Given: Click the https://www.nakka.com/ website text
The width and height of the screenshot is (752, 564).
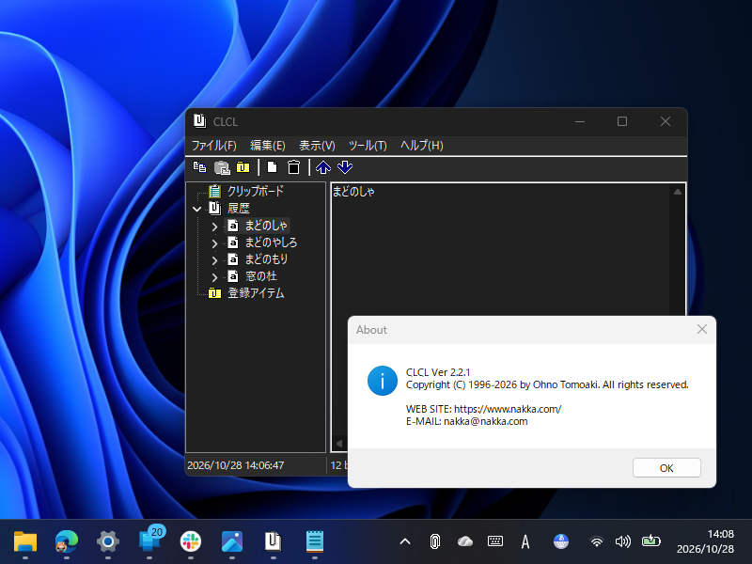Looking at the screenshot, I should point(508,409).
